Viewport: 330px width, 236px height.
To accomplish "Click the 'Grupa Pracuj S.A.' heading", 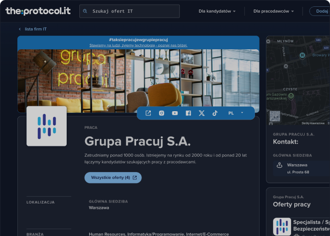I will click(x=138, y=141).
